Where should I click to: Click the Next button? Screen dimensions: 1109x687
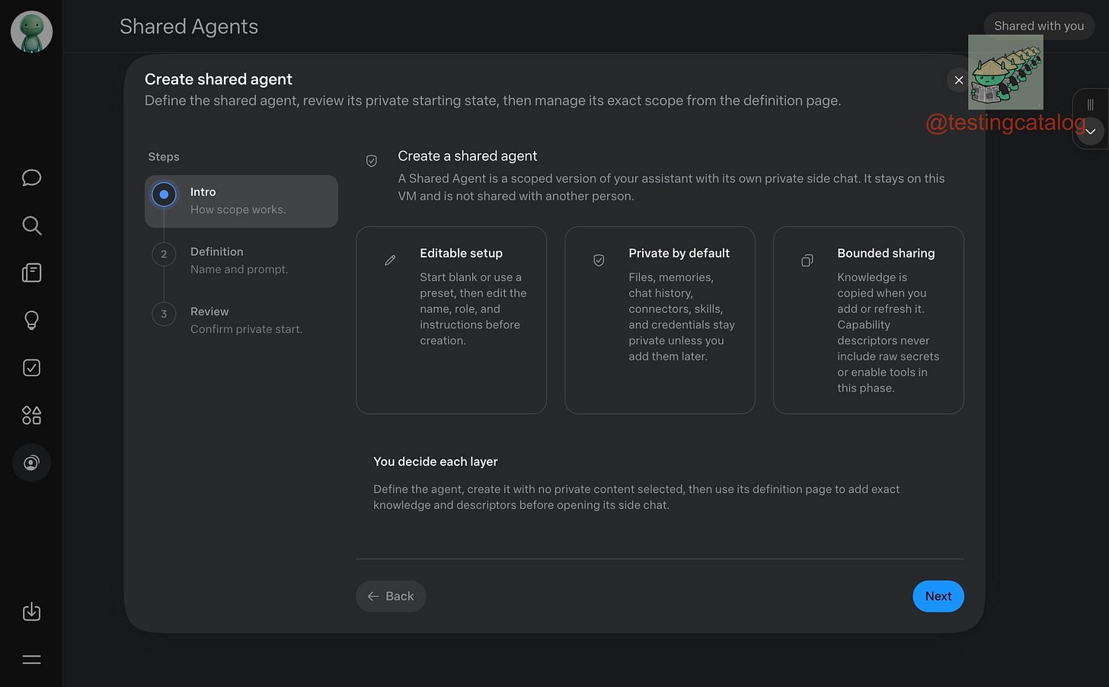[x=938, y=596]
